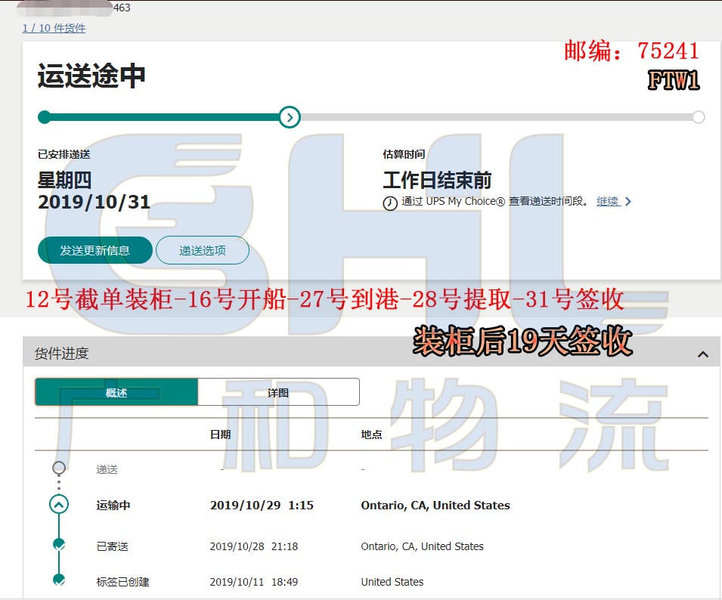This screenshot has height=600, width=722.
Task: Select the bold Ontario, CA 运输中 location entry
Action: pyautogui.click(x=435, y=505)
